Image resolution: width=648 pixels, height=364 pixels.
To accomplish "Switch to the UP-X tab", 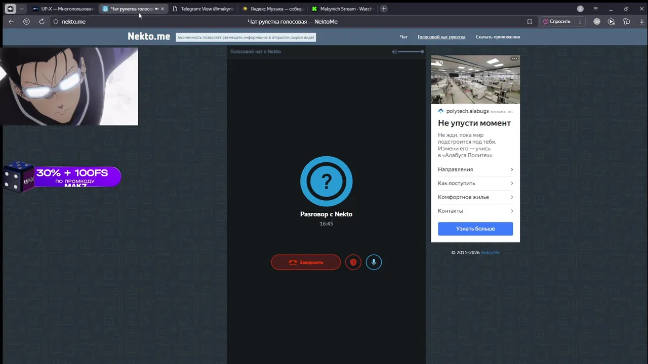I will tap(63, 9).
